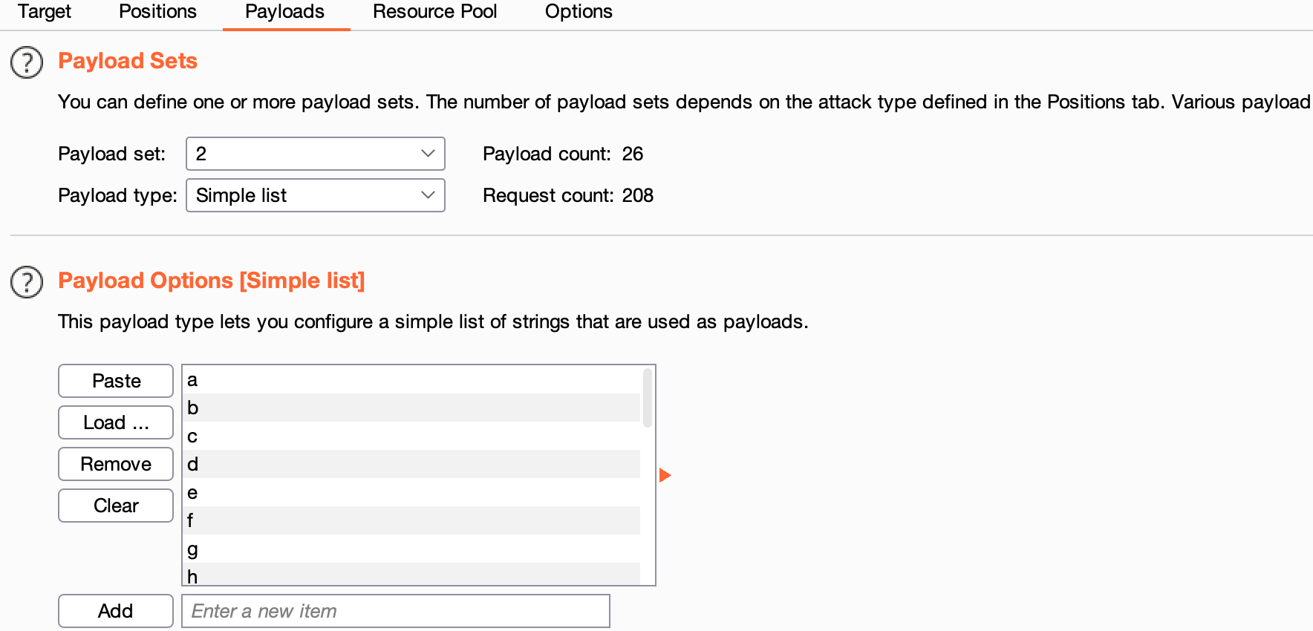Switch to the Target tab
This screenshot has height=631, width=1313.
click(45, 12)
